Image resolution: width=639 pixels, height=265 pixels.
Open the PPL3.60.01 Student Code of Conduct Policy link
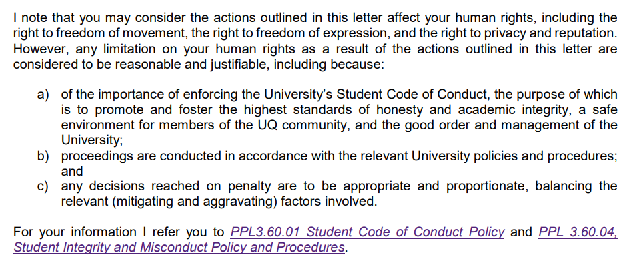(x=368, y=232)
